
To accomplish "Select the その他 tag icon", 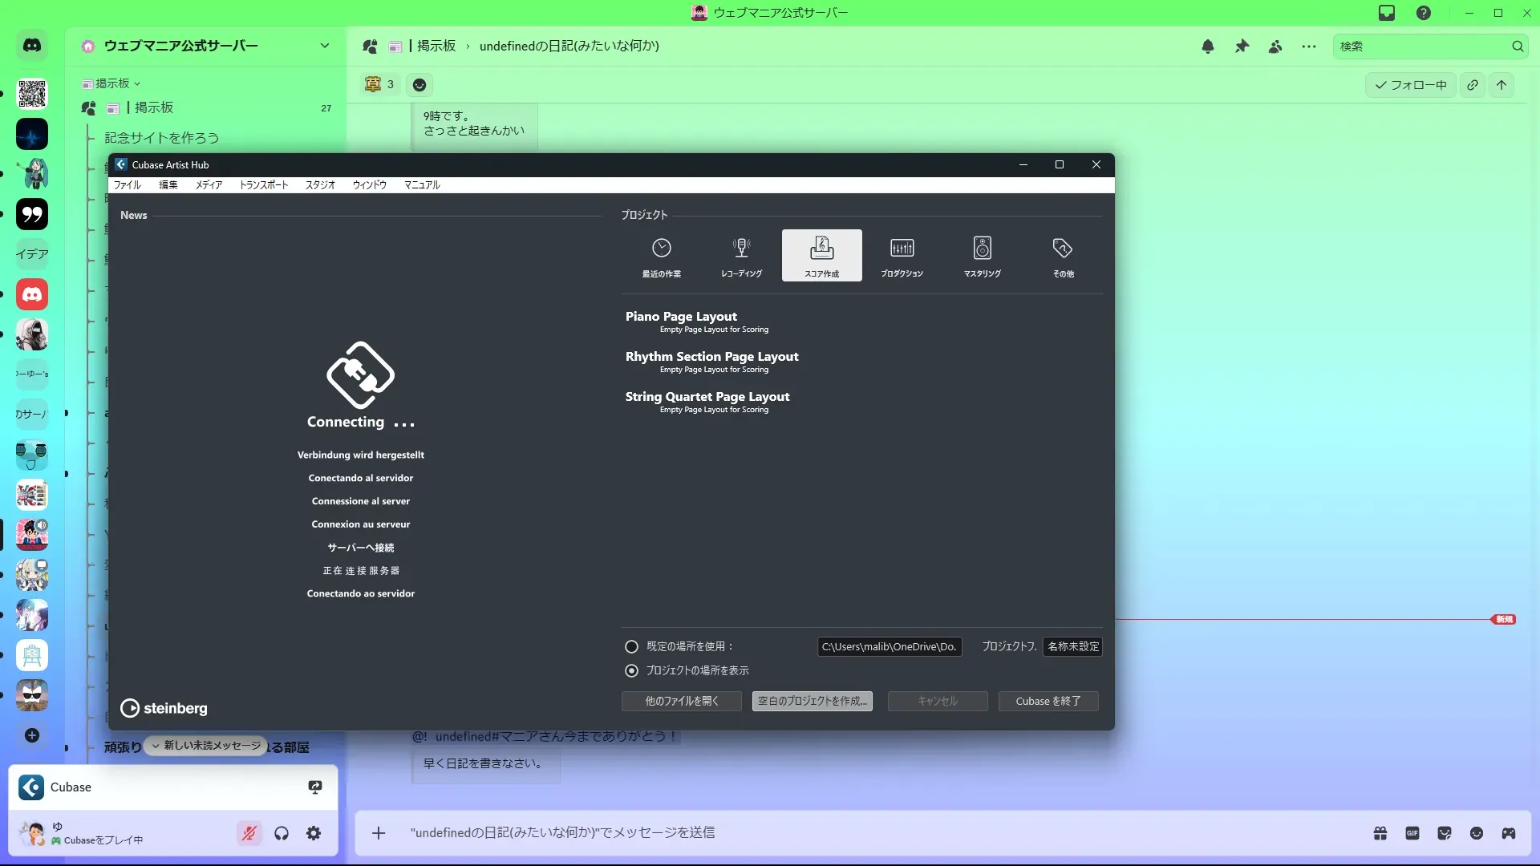I will [x=1062, y=249].
